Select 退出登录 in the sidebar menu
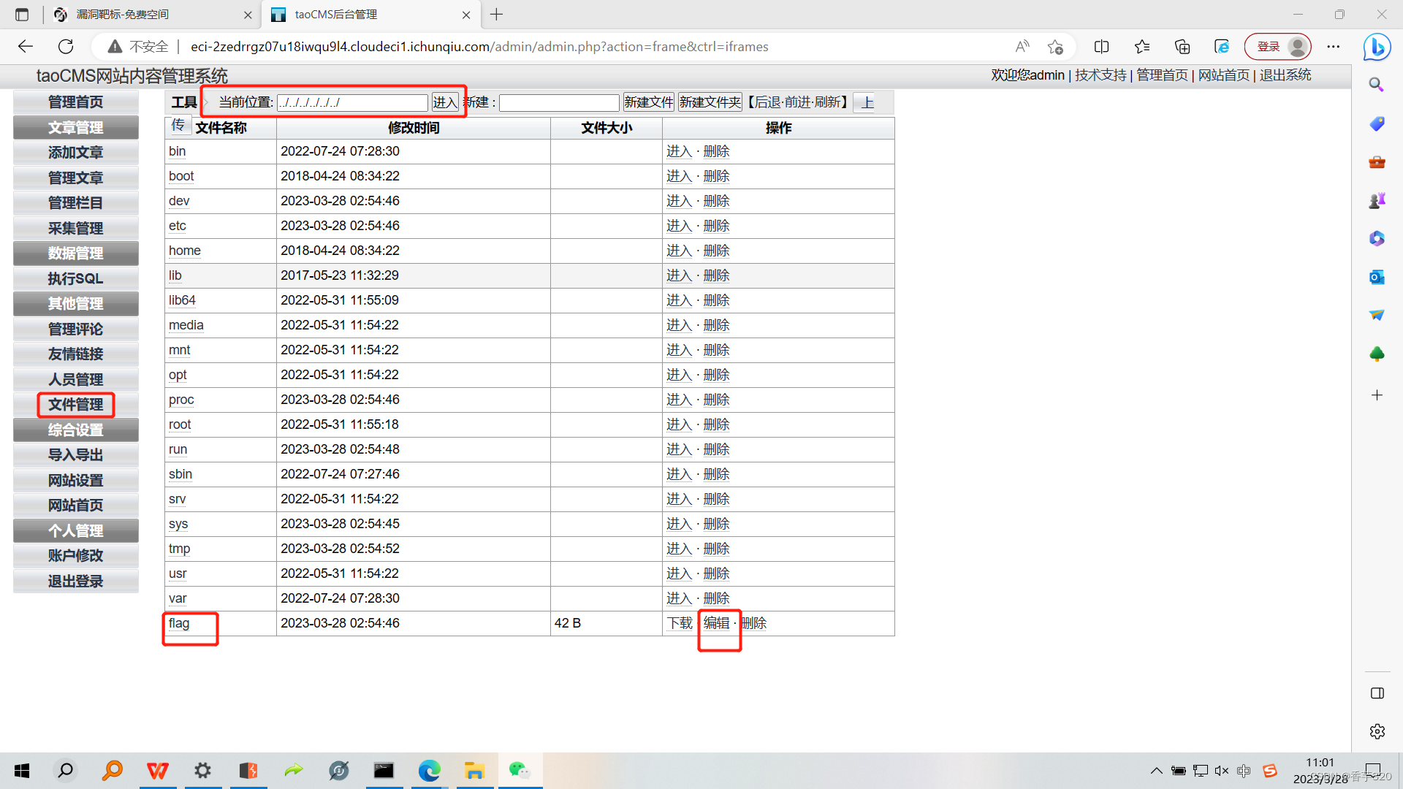This screenshot has height=789, width=1403. (75, 581)
